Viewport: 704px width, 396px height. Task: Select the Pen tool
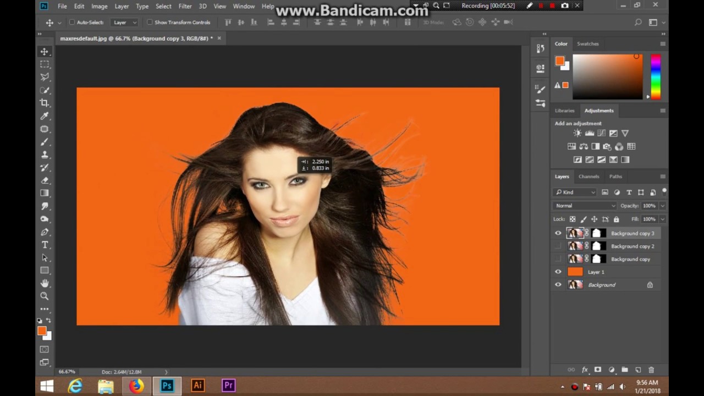pos(45,232)
